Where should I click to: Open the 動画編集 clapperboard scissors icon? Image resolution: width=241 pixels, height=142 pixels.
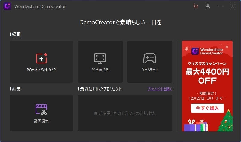(41, 110)
